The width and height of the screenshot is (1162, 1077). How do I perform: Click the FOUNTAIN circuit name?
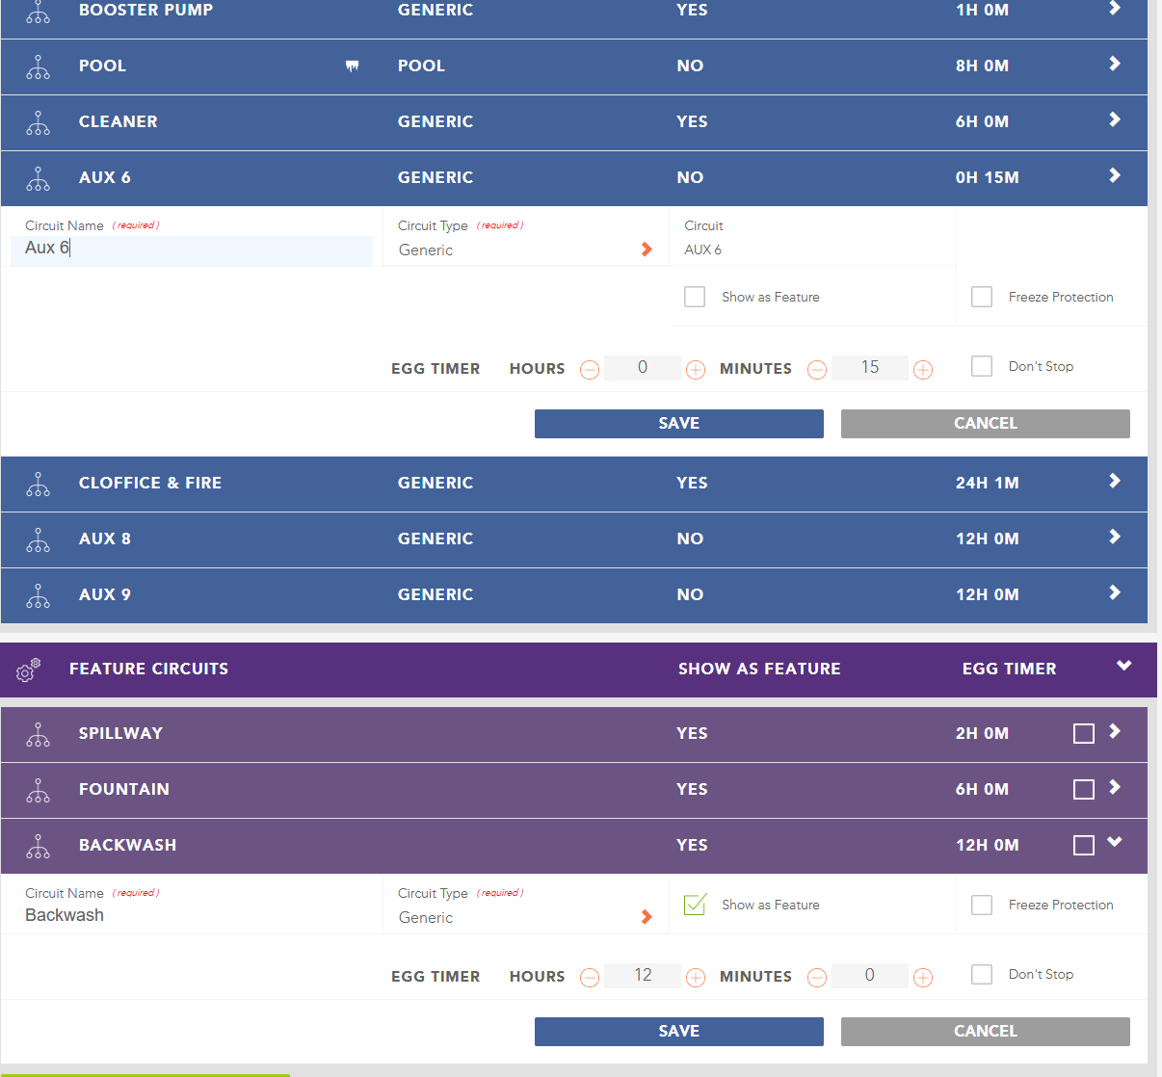(x=124, y=789)
